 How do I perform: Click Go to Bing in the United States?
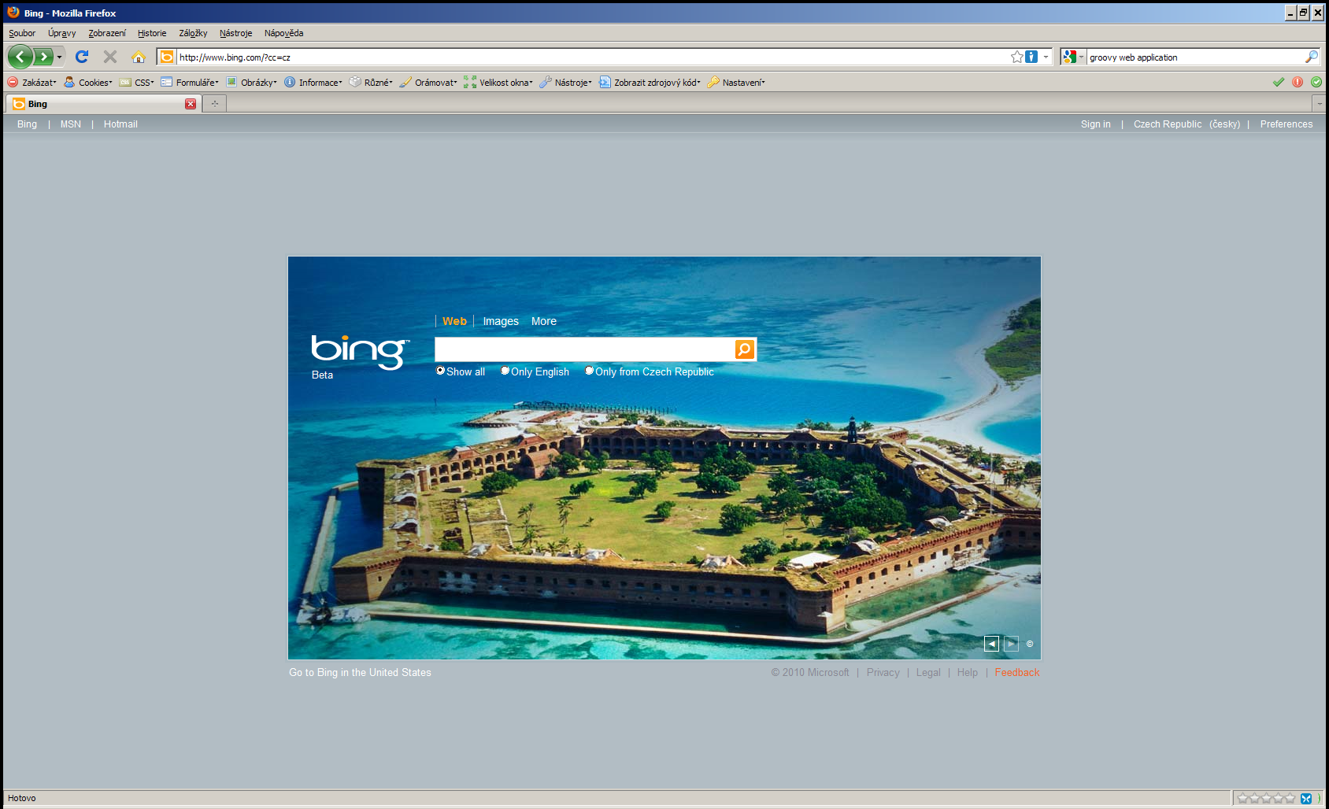click(x=360, y=672)
